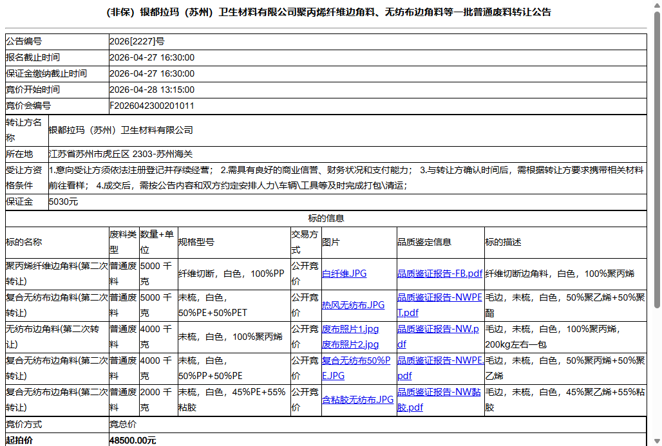The image size is (662, 446).
Task: Open the 废布照片1.jpg link
Action: (x=350, y=329)
